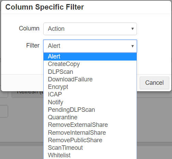Click the Filter dropdown showing Alert
Image resolution: width=172 pixels, height=159 pixels.
click(x=90, y=46)
